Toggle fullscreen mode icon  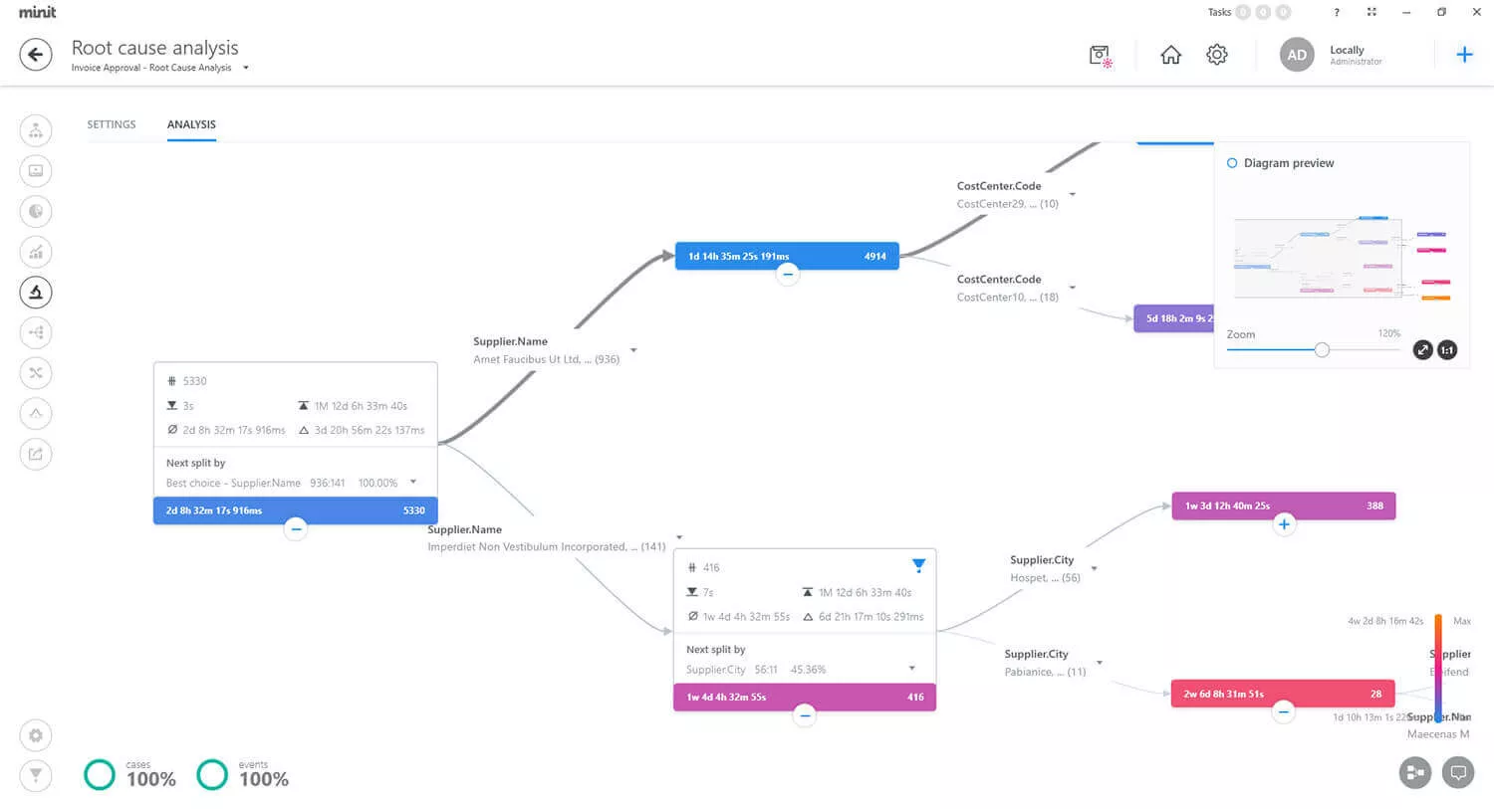click(1371, 12)
